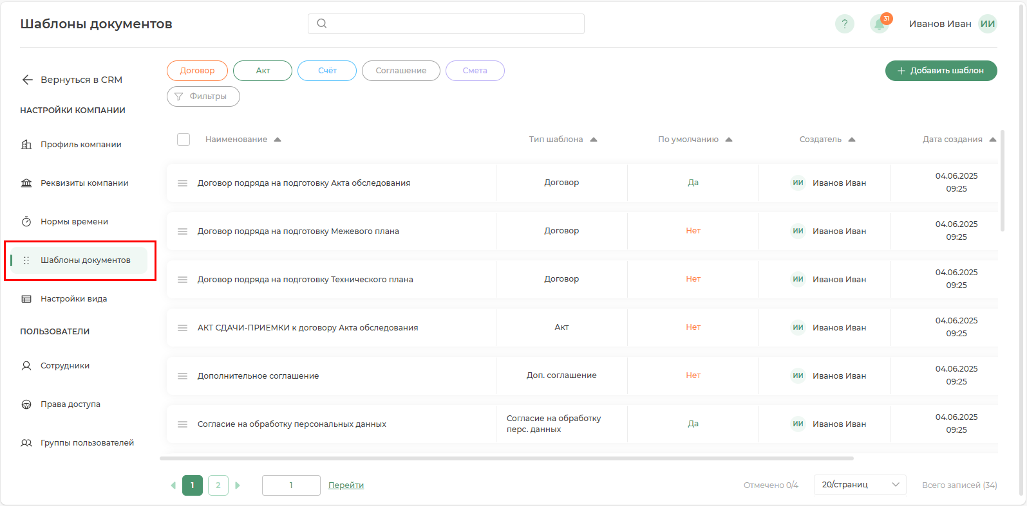
Task: Open Реквизиты компании in the sidebar
Action: [84, 183]
